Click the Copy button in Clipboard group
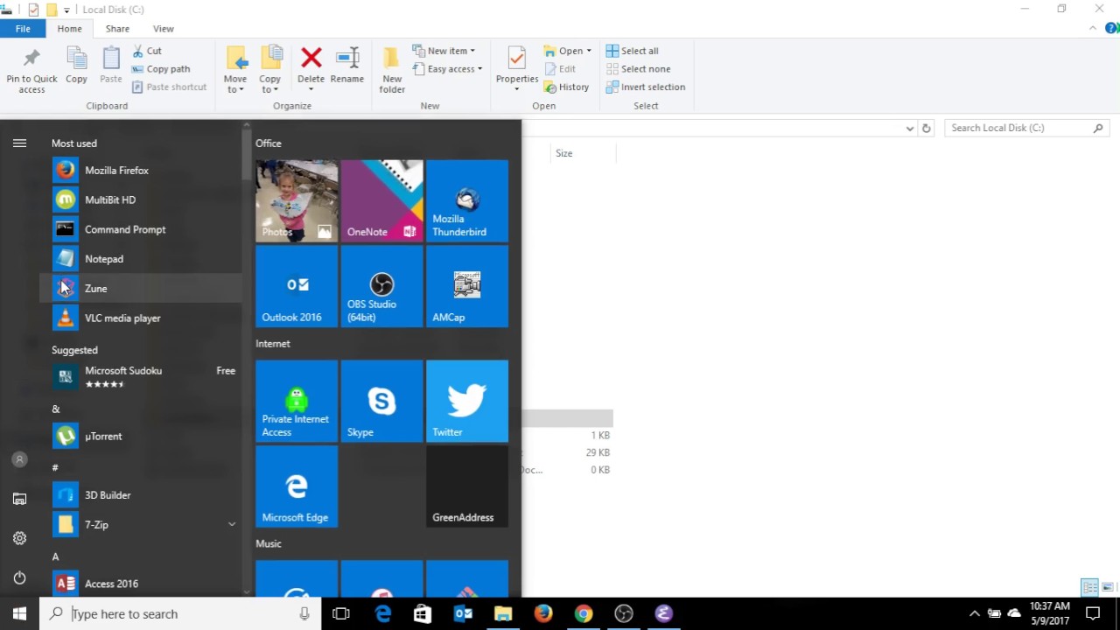 [76, 66]
